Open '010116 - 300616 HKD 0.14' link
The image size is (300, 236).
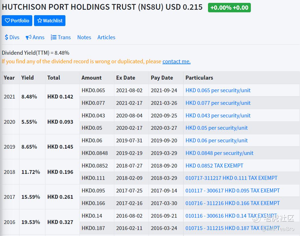click(x=231, y=216)
